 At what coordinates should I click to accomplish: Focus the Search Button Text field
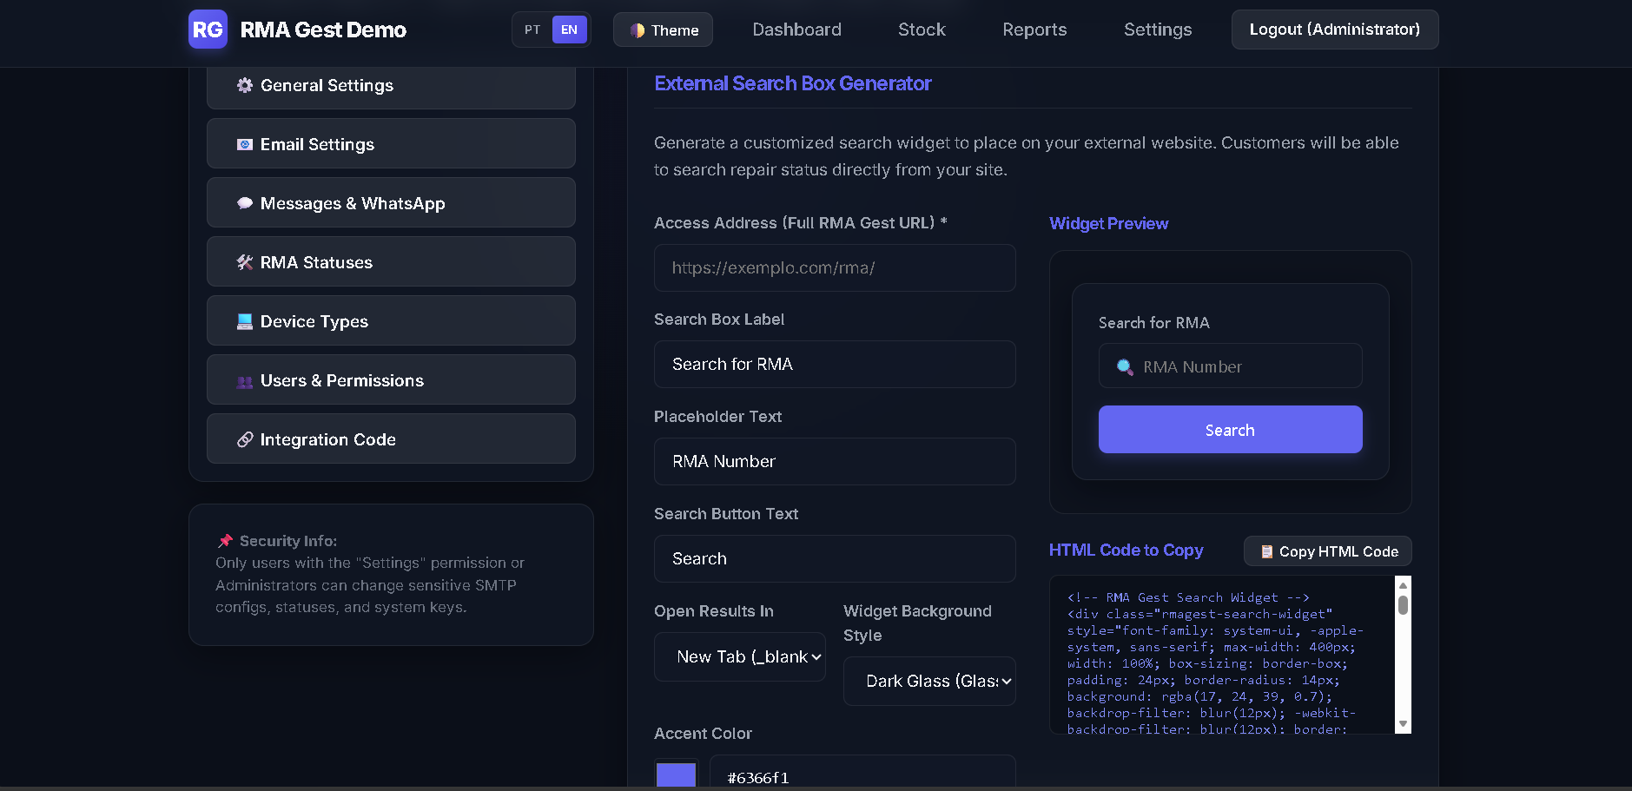click(835, 559)
